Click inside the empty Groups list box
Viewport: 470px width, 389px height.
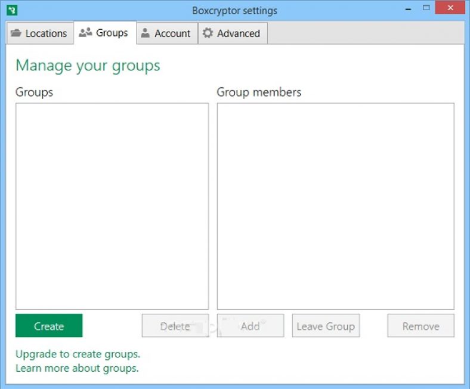pyautogui.click(x=112, y=206)
